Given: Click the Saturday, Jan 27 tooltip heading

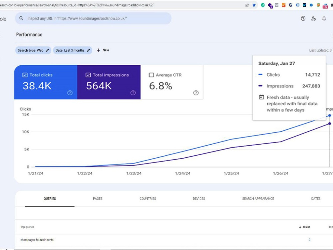Looking at the screenshot, I should pyautogui.click(x=277, y=64).
